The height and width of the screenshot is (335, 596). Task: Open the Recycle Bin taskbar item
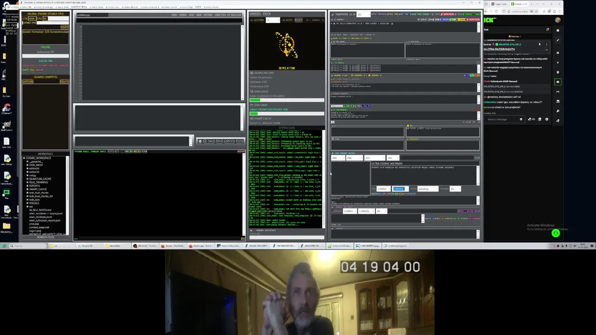(87, 246)
